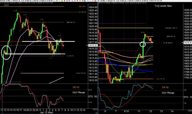This screenshot has height=114, width=192.
Task: Click the T=Q Levels New label on right chart
Action: pos(163,6)
